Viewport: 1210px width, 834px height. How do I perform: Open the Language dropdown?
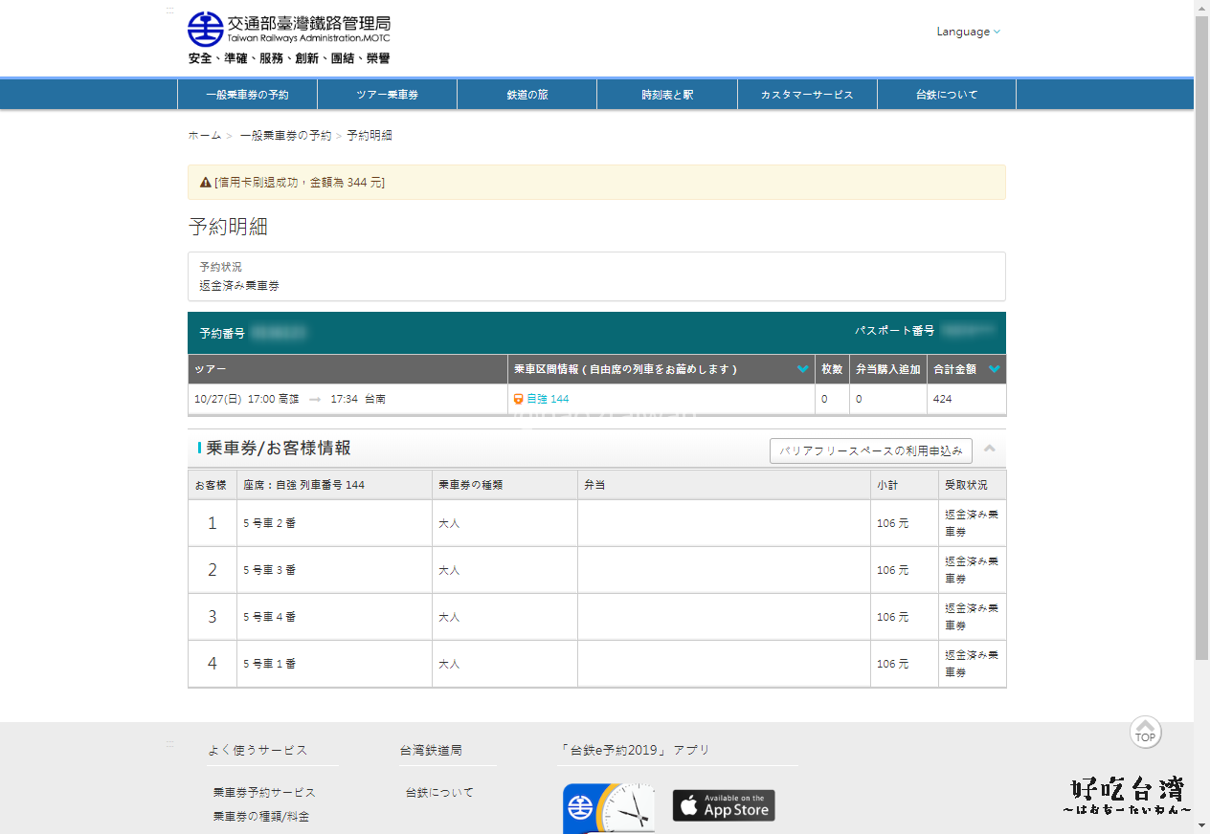pyautogui.click(x=968, y=32)
